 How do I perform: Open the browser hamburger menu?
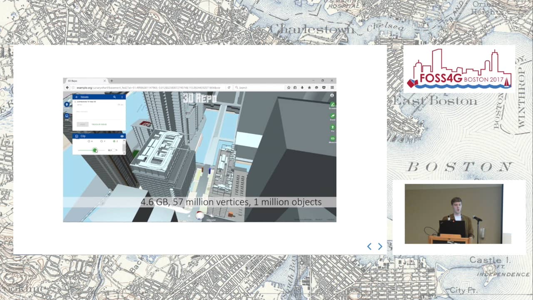[x=332, y=87]
